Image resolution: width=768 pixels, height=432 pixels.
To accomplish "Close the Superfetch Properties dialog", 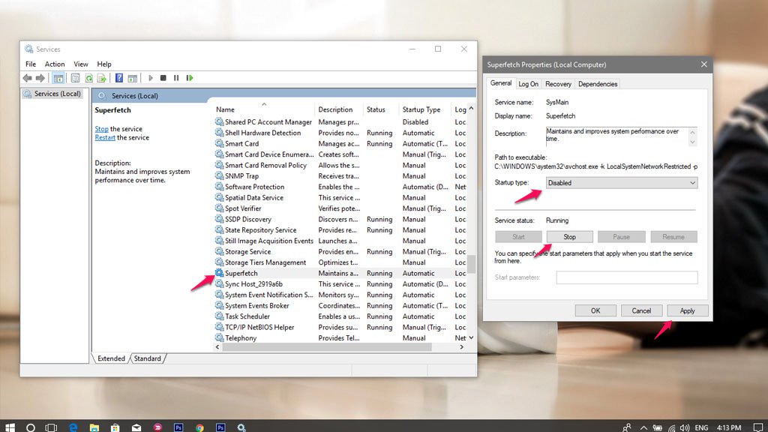I will tap(703, 64).
